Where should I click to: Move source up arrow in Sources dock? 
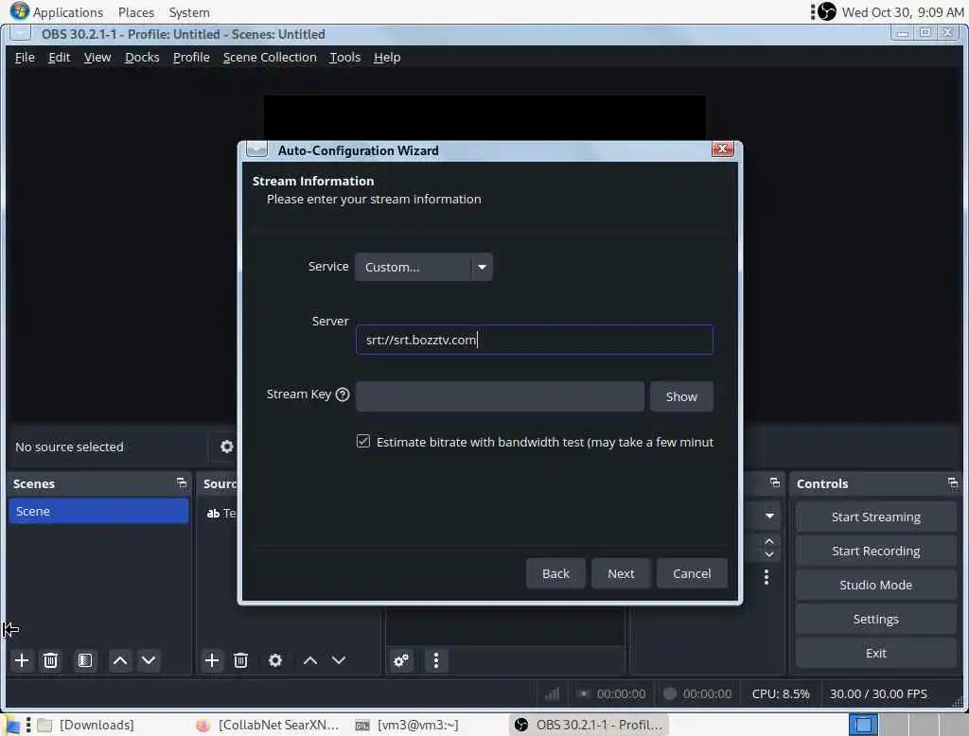pyautogui.click(x=310, y=660)
